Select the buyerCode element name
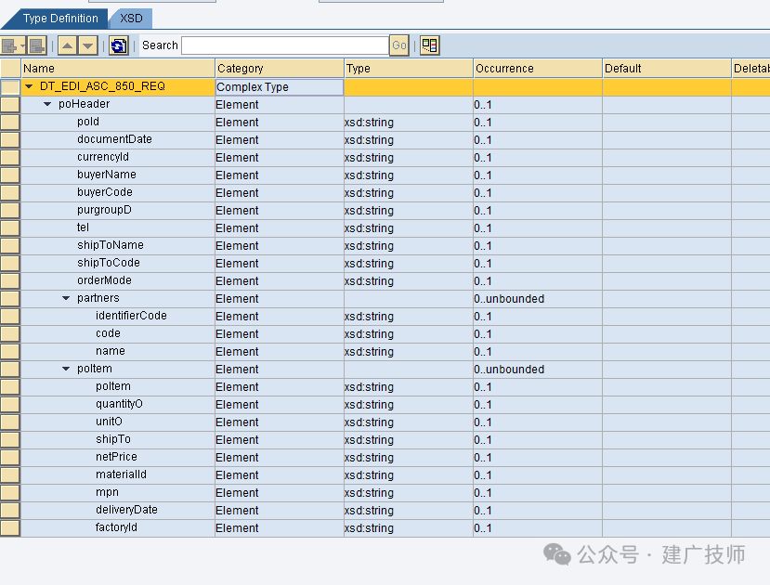The image size is (770, 585). pyautogui.click(x=105, y=192)
